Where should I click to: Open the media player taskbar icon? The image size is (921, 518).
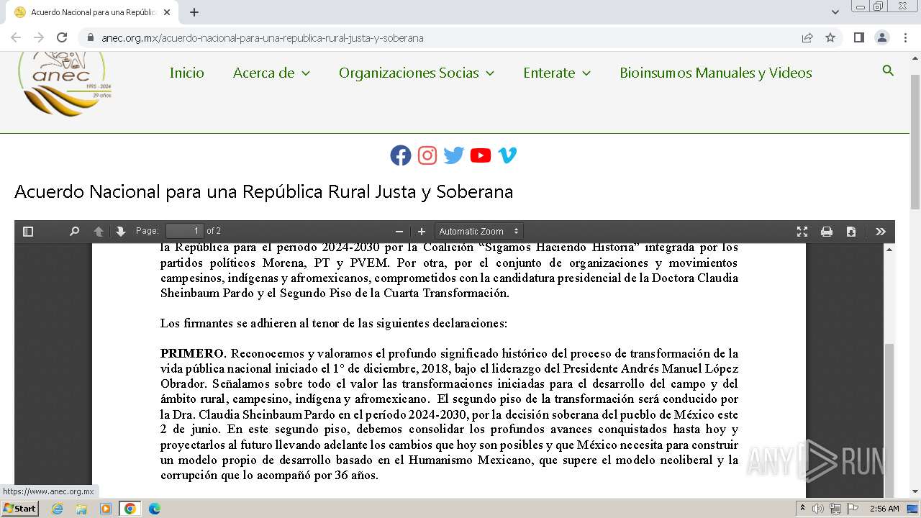tap(106, 509)
